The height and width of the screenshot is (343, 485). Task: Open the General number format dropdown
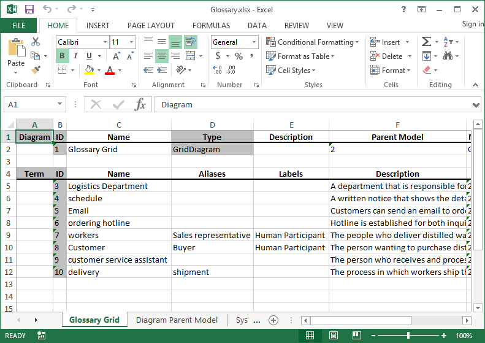pyautogui.click(x=254, y=42)
